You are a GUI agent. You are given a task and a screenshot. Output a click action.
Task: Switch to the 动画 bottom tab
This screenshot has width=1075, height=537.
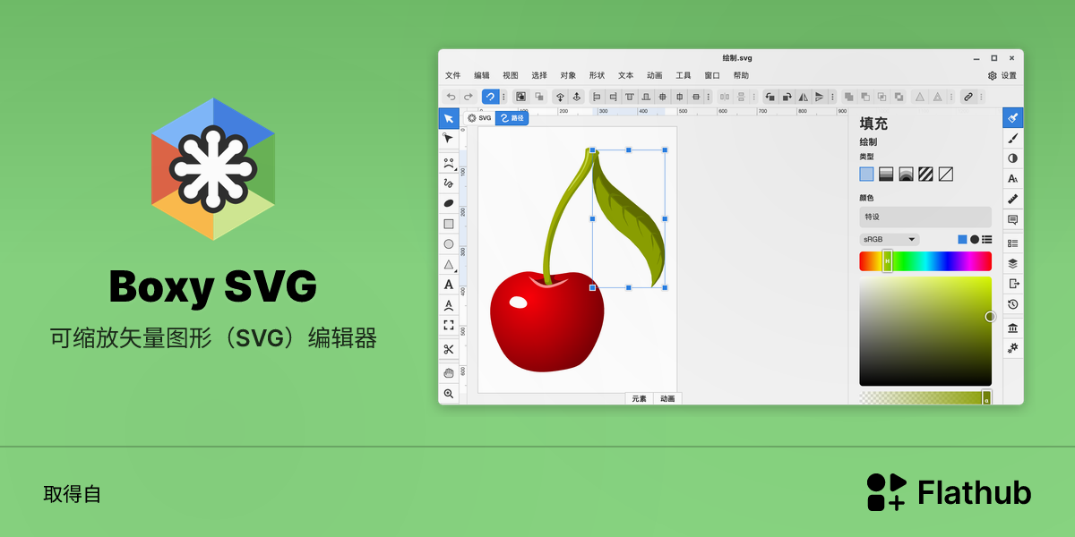667,399
